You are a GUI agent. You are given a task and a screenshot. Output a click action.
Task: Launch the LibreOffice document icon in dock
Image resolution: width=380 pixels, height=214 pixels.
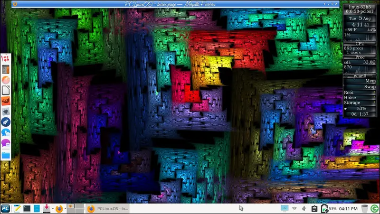[6, 90]
